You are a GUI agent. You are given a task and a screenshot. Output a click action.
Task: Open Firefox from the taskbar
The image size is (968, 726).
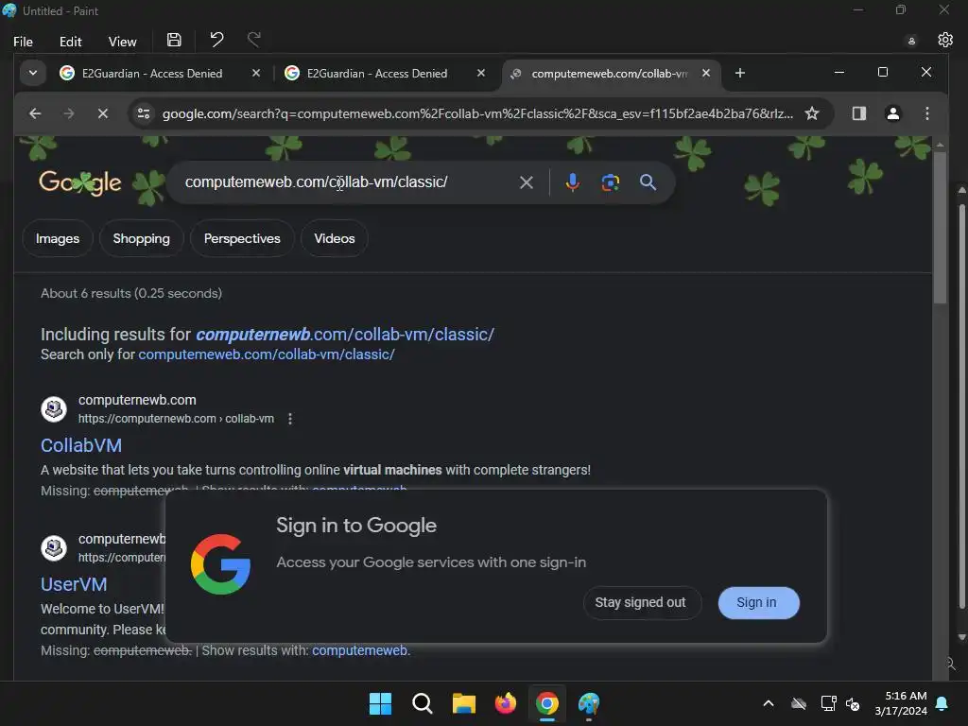[x=505, y=703]
